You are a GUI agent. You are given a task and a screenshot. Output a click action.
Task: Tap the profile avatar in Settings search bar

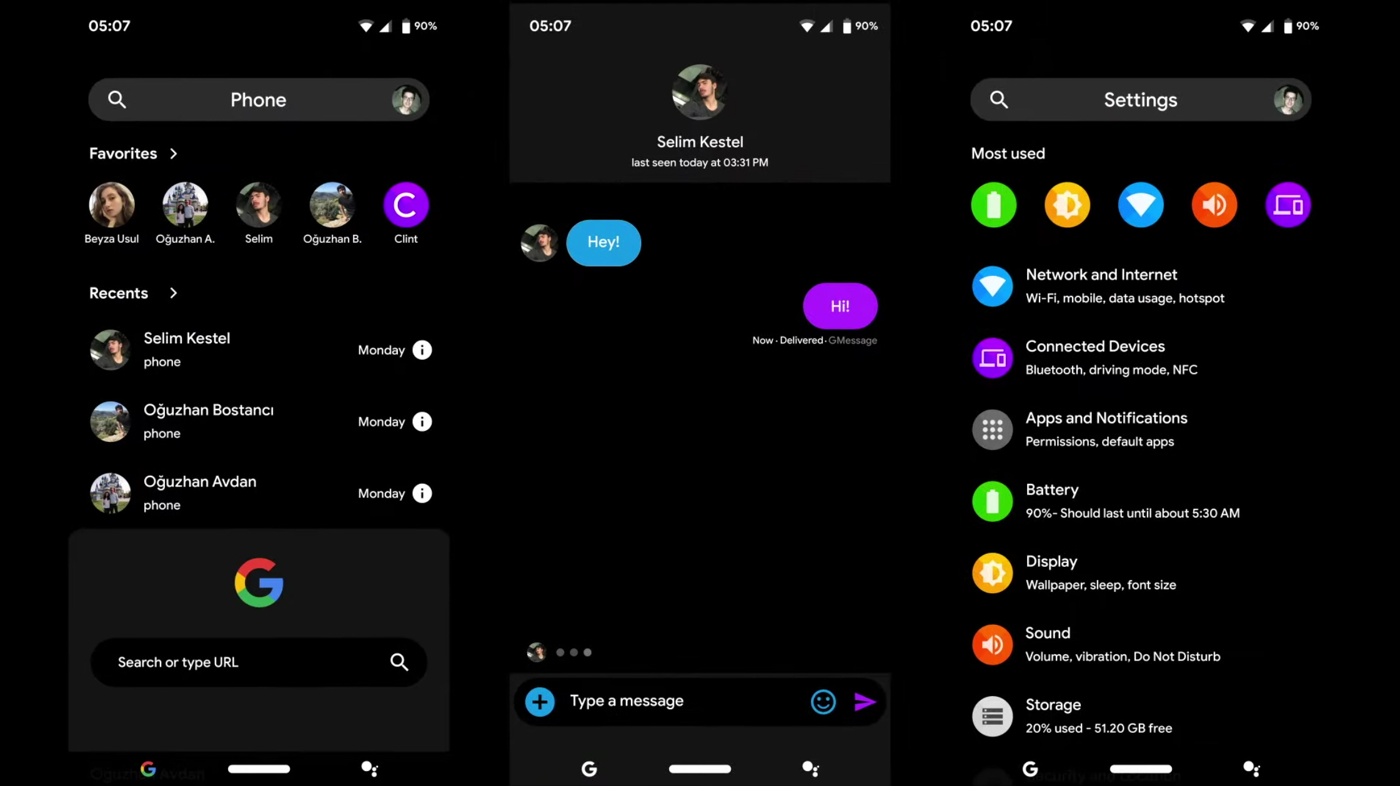pos(1288,99)
